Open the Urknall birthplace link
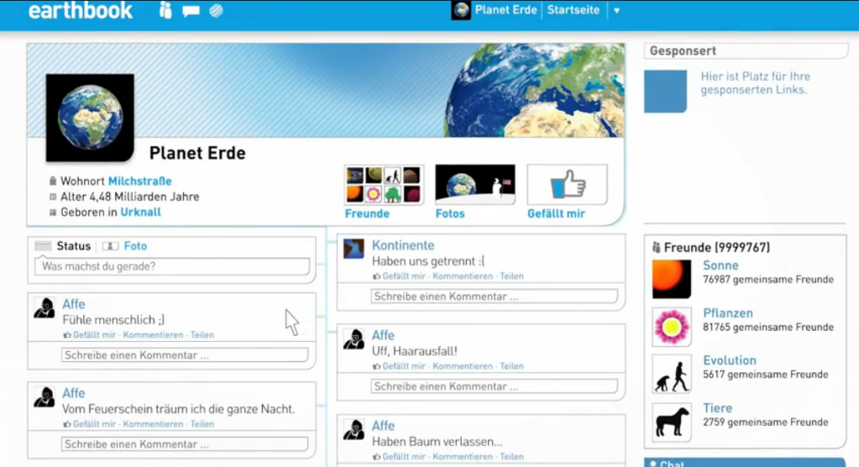This screenshot has width=859, height=467. click(x=141, y=213)
